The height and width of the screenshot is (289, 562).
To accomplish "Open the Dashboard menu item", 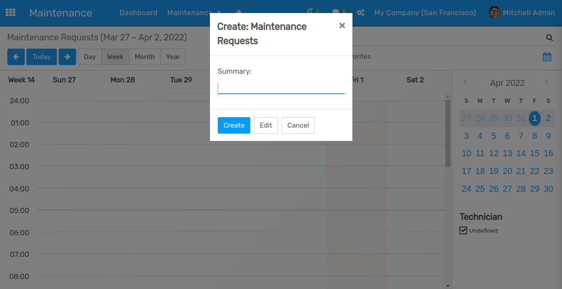I will [x=138, y=13].
